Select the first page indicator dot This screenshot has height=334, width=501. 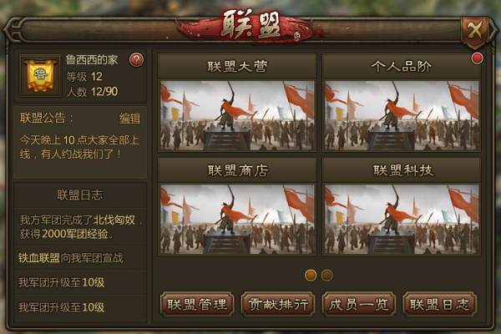click(311, 276)
